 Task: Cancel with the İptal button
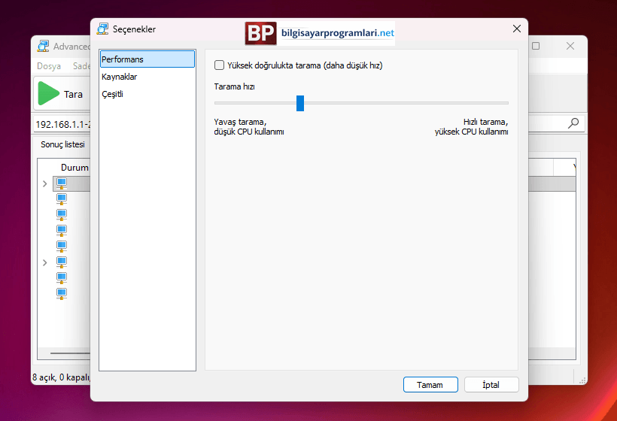[491, 384]
